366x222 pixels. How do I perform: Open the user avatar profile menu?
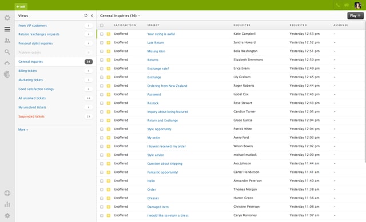click(x=357, y=5)
